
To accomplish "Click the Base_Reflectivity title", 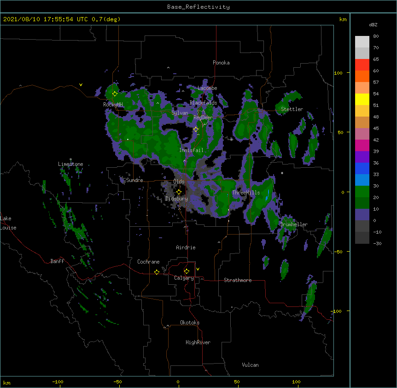I will tap(198, 7).
